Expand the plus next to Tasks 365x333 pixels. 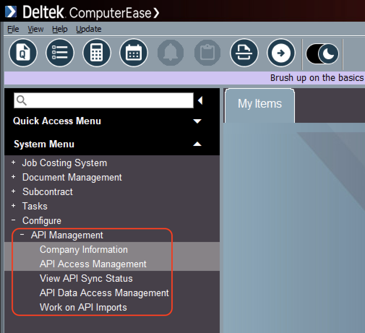[13, 206]
